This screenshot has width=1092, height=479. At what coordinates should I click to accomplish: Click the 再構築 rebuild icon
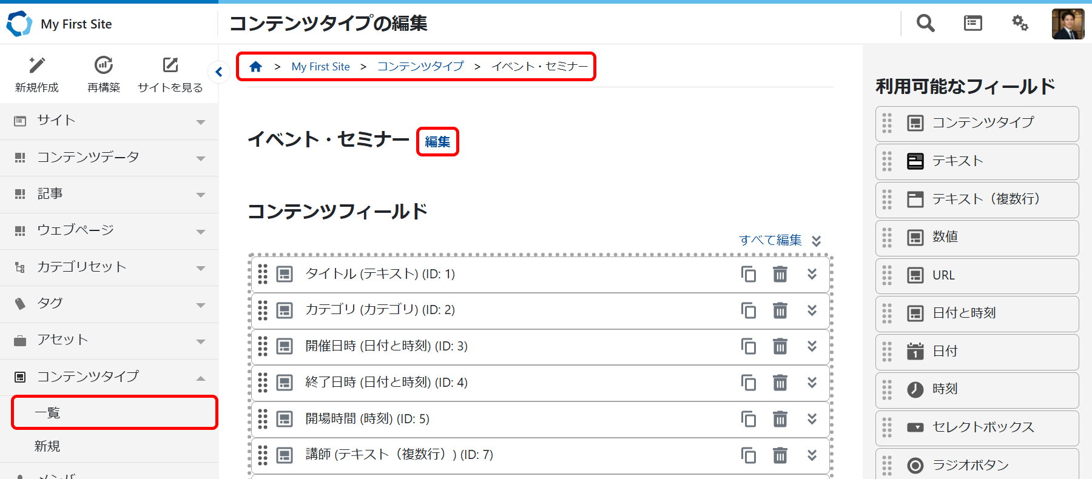[x=104, y=65]
